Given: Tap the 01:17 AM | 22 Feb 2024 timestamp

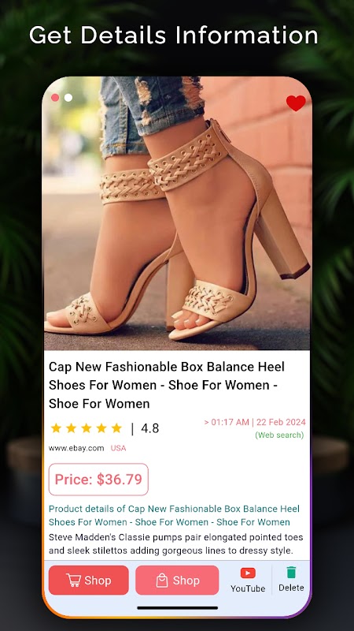Looking at the screenshot, I should pos(255,422).
